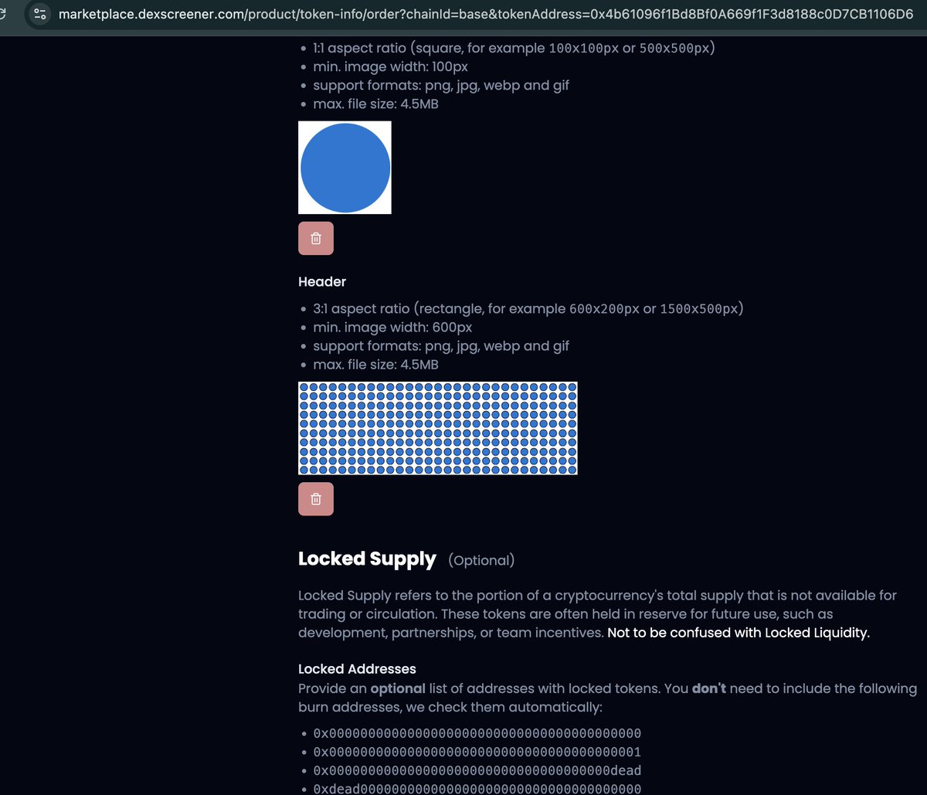Click the Locked Addresses subheading
The image size is (927, 795).
pos(357,669)
